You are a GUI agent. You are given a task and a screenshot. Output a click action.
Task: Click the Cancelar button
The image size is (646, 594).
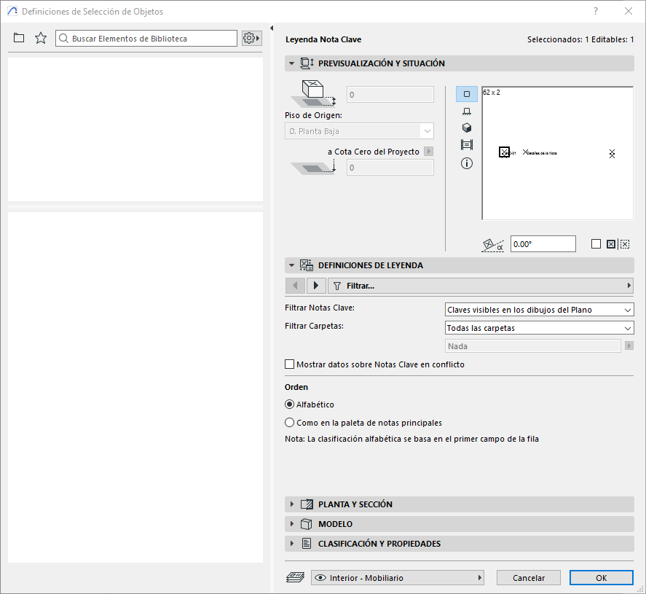click(529, 578)
